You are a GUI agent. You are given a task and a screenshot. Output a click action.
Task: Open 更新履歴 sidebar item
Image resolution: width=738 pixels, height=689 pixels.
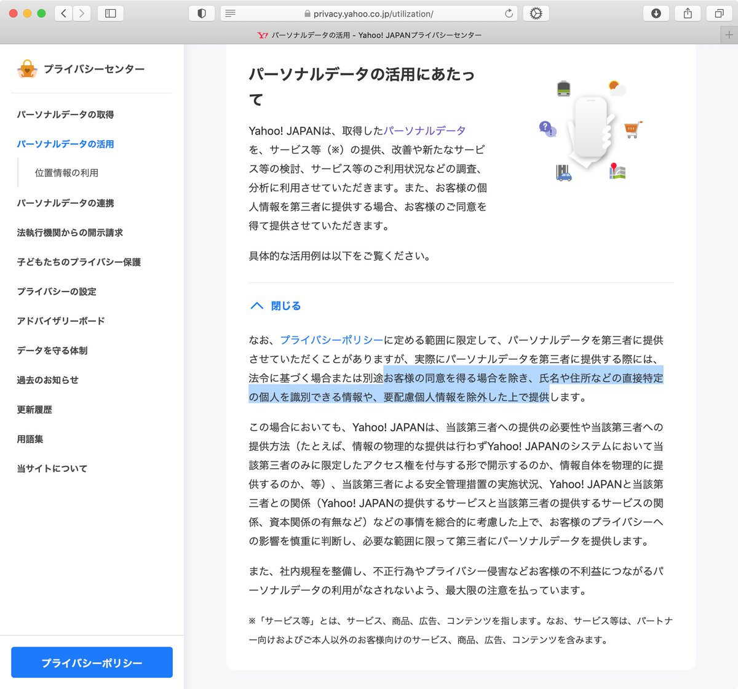[x=34, y=410]
